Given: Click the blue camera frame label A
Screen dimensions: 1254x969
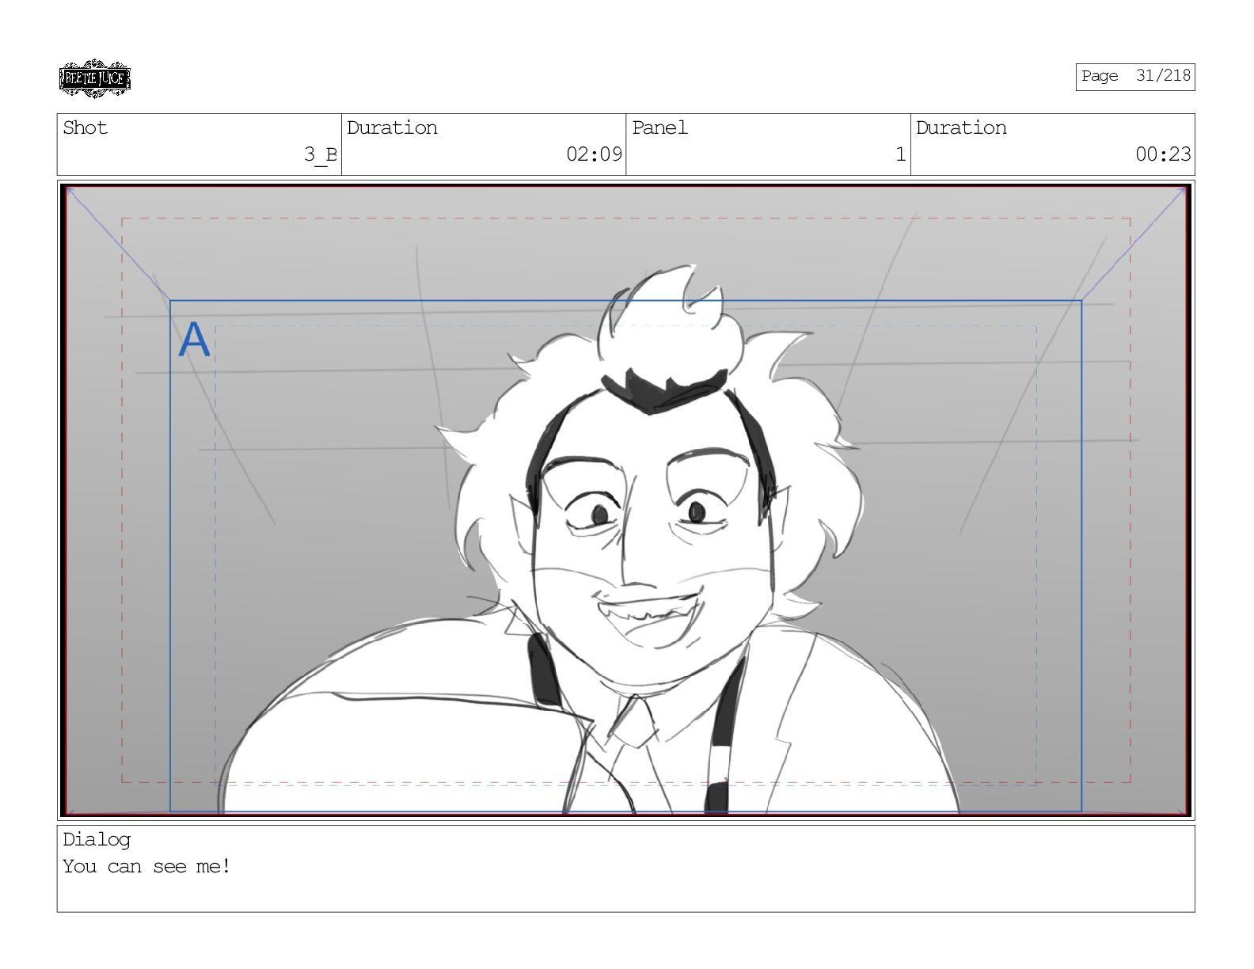Looking at the screenshot, I should click(x=194, y=340).
